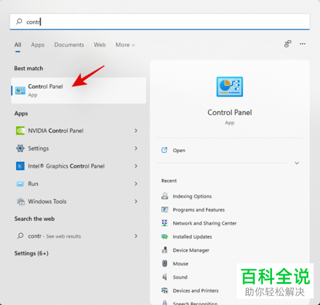Viewport: 320px width, 305px height.
Task: Switch to the Apps tab
Action: [x=38, y=45]
